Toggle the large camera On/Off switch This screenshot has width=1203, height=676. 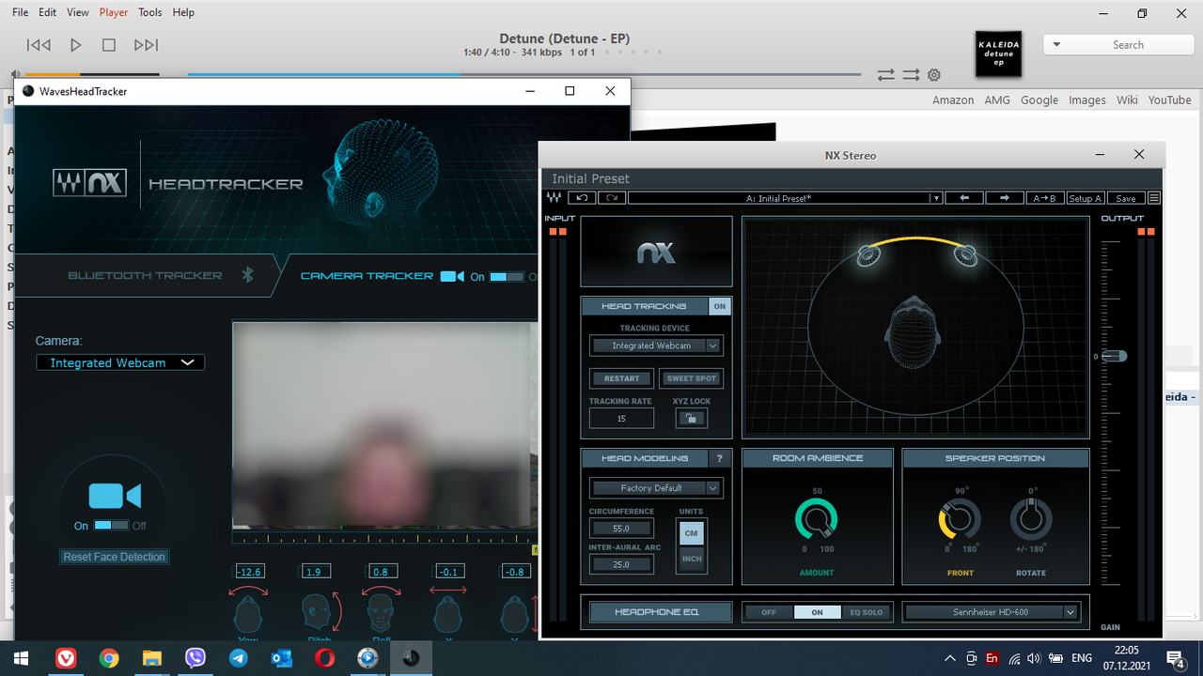[x=112, y=526]
